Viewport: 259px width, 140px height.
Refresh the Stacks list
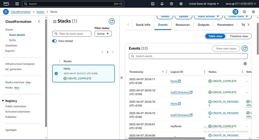pyautogui.click(x=112, y=21)
